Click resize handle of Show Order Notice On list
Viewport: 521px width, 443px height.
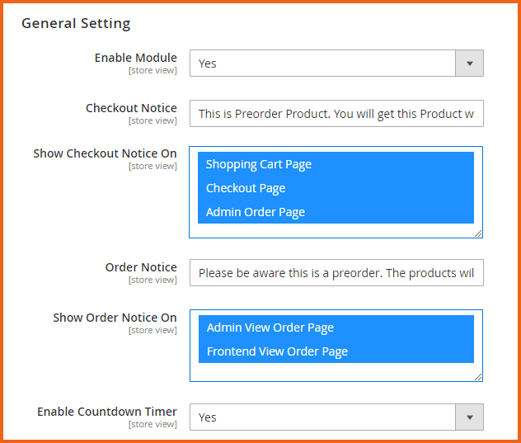point(478,377)
